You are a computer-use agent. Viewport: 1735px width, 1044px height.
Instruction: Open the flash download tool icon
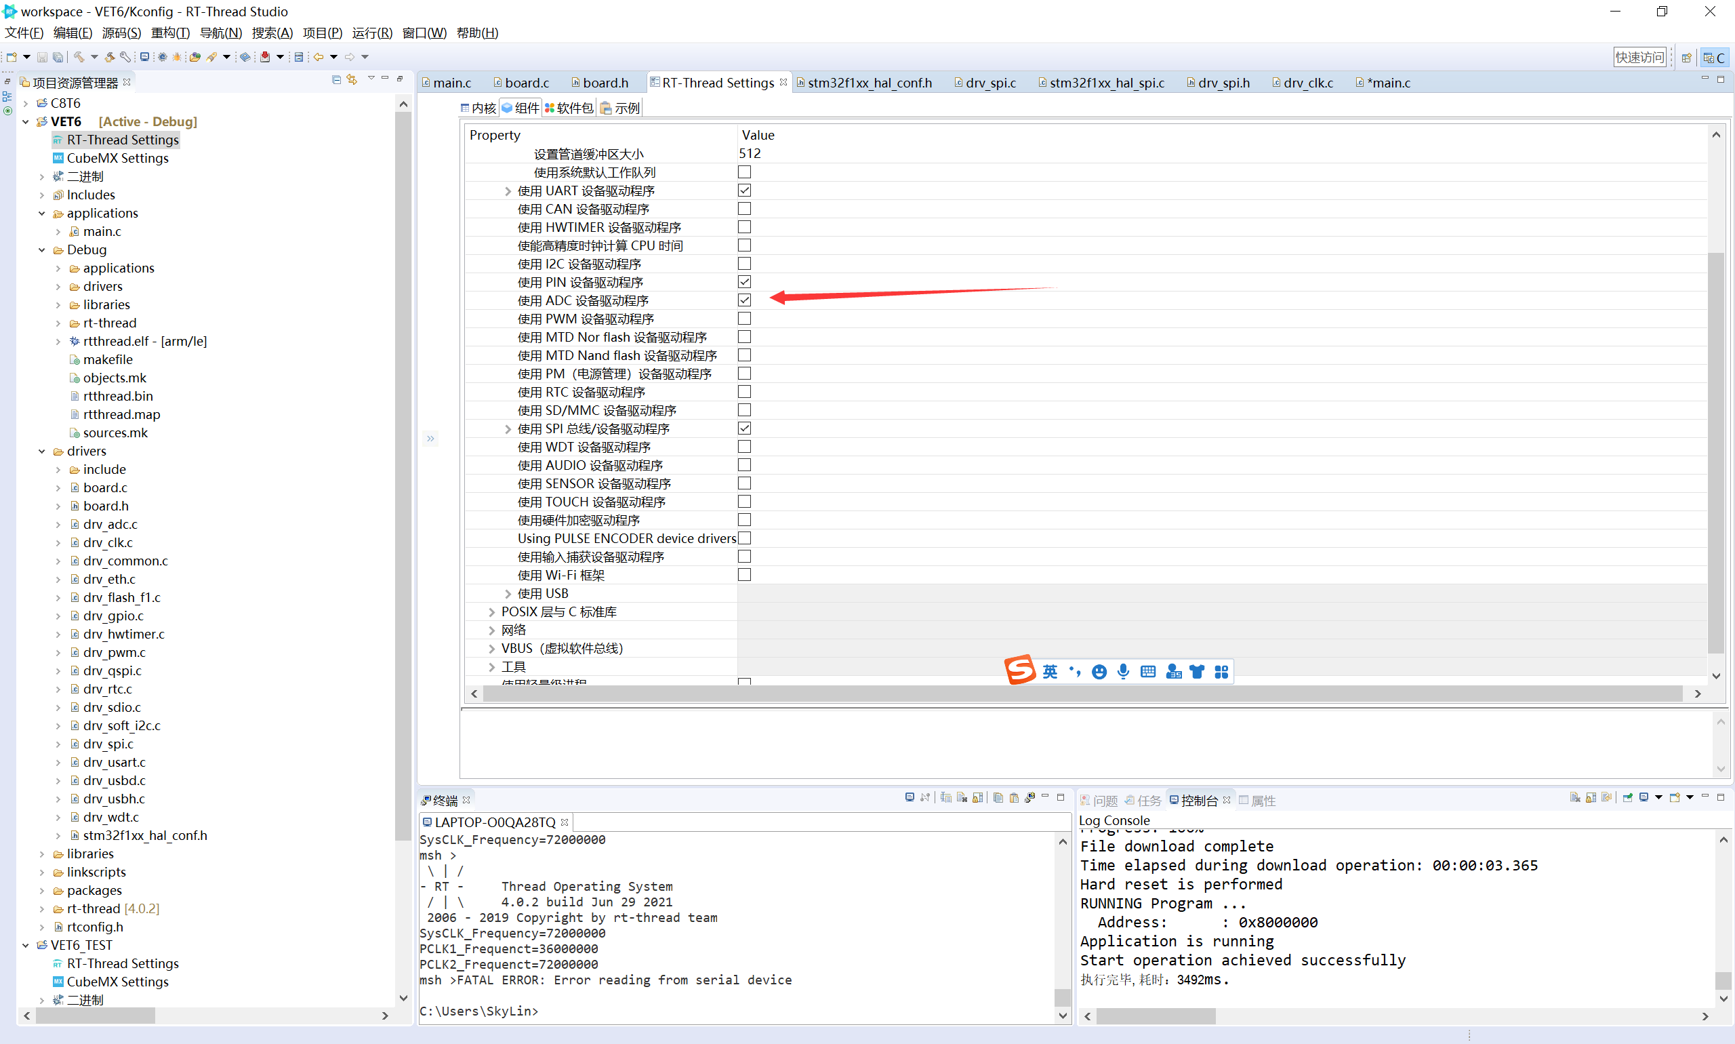point(265,56)
